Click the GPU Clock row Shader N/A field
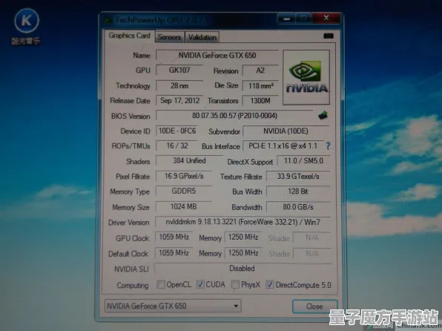The image size is (442, 331). tap(311, 237)
